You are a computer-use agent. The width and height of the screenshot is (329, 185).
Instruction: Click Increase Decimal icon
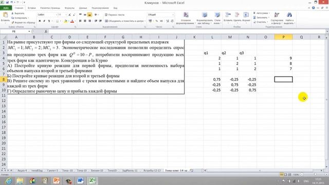coord(168,21)
